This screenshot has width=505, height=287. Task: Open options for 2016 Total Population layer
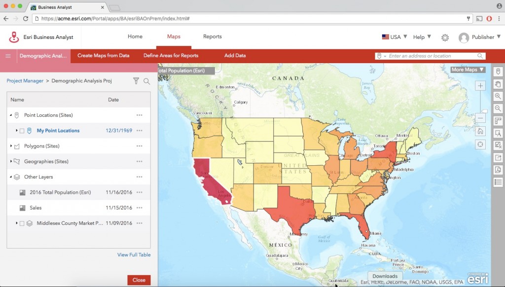point(139,192)
